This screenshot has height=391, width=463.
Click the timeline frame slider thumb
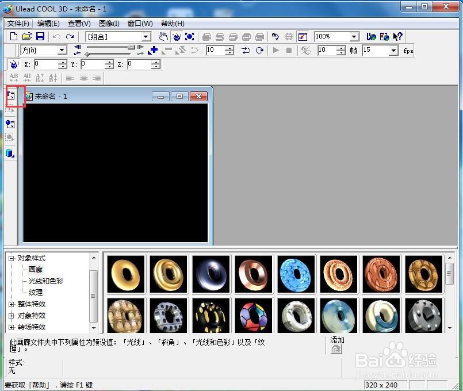pyautogui.click(x=131, y=47)
